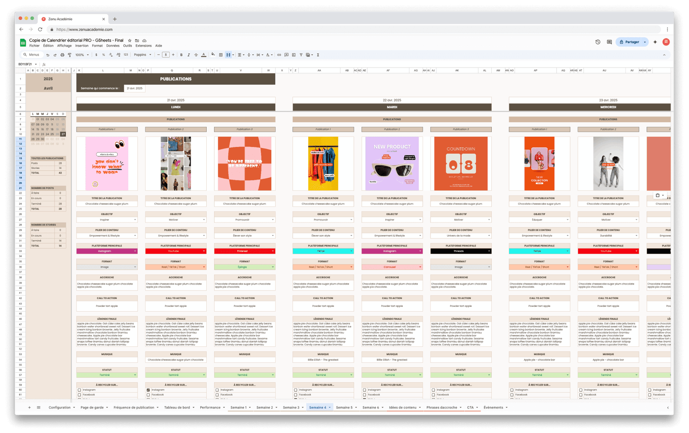Star the document with the star icon
This screenshot has width=689, height=433.
tap(130, 40)
